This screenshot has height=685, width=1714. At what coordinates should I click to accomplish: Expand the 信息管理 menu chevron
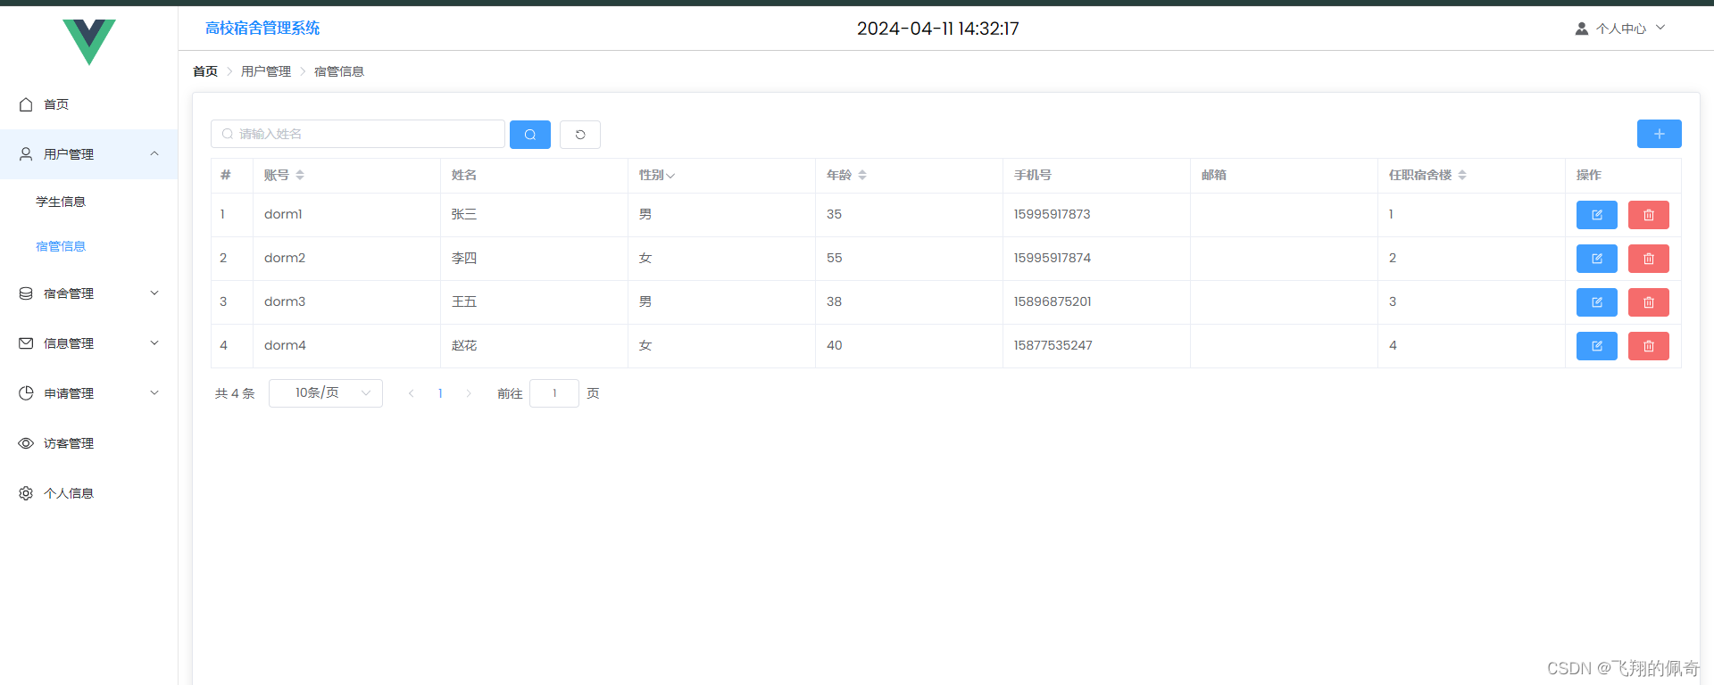click(x=154, y=342)
